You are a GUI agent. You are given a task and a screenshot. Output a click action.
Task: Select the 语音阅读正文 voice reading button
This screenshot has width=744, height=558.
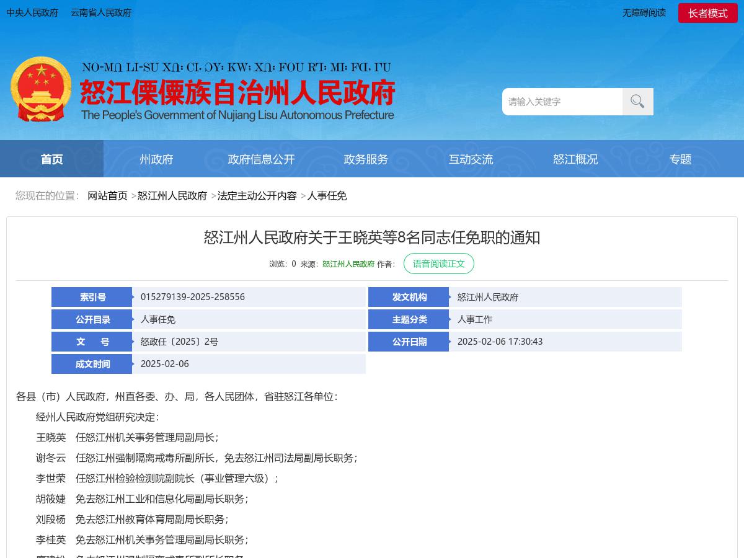click(439, 263)
